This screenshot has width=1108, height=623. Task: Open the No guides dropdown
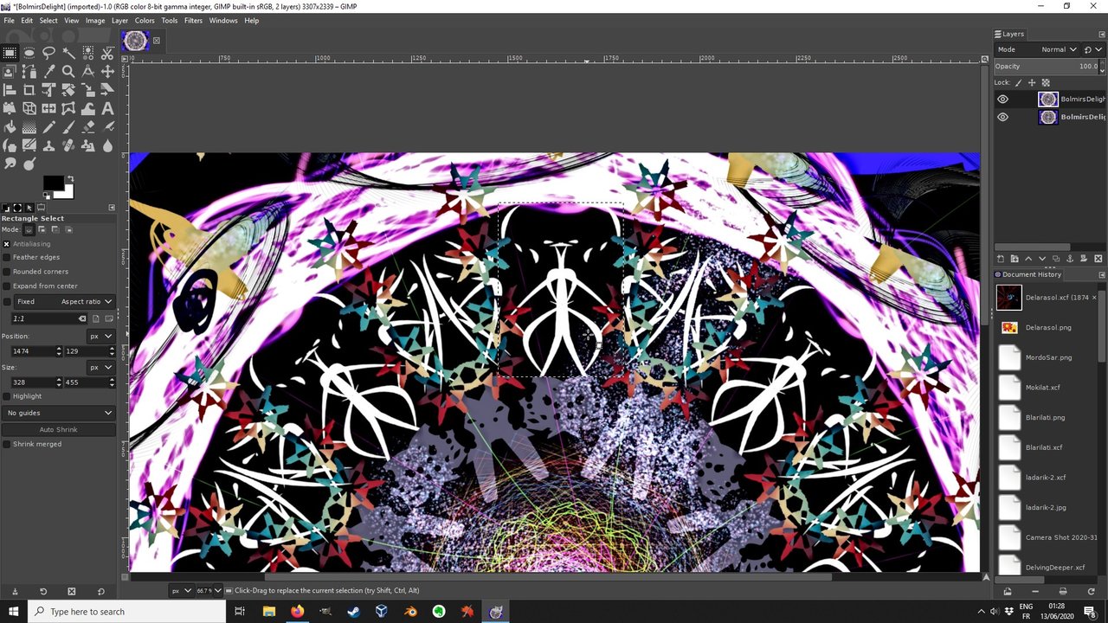click(x=59, y=413)
